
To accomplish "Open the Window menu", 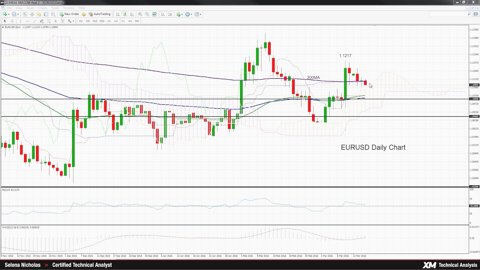I will pos(69,8).
